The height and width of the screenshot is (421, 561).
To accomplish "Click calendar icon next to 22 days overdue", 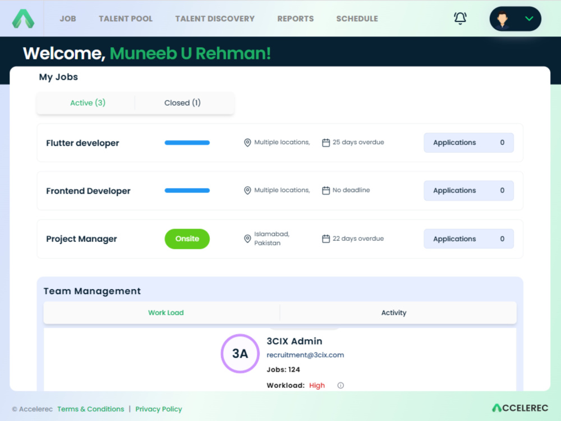I will (326, 239).
